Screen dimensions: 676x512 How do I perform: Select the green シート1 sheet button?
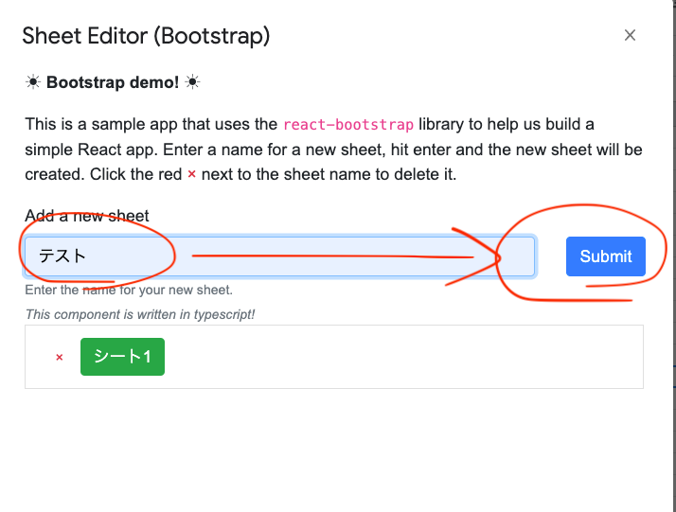point(122,357)
